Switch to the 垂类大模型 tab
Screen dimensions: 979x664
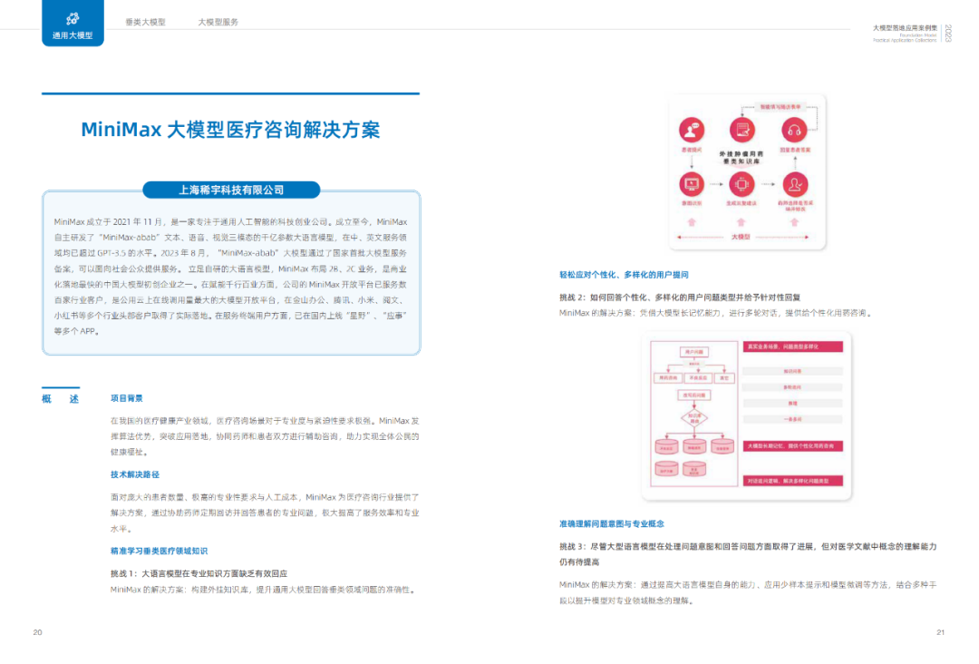[x=145, y=22]
